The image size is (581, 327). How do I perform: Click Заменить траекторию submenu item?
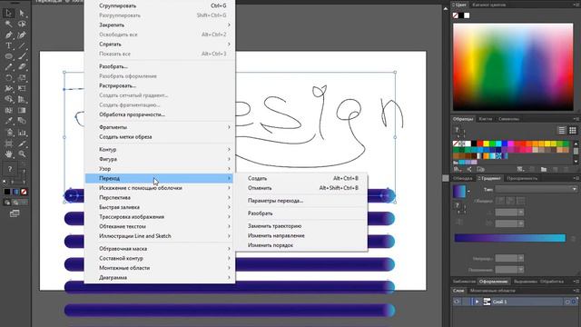[x=301, y=226]
